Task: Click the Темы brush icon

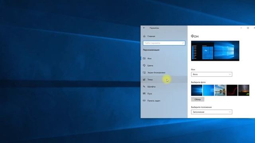Action: pyautogui.click(x=144, y=79)
